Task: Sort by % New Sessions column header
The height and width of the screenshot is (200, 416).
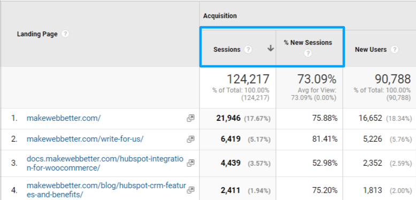Action: (x=308, y=43)
